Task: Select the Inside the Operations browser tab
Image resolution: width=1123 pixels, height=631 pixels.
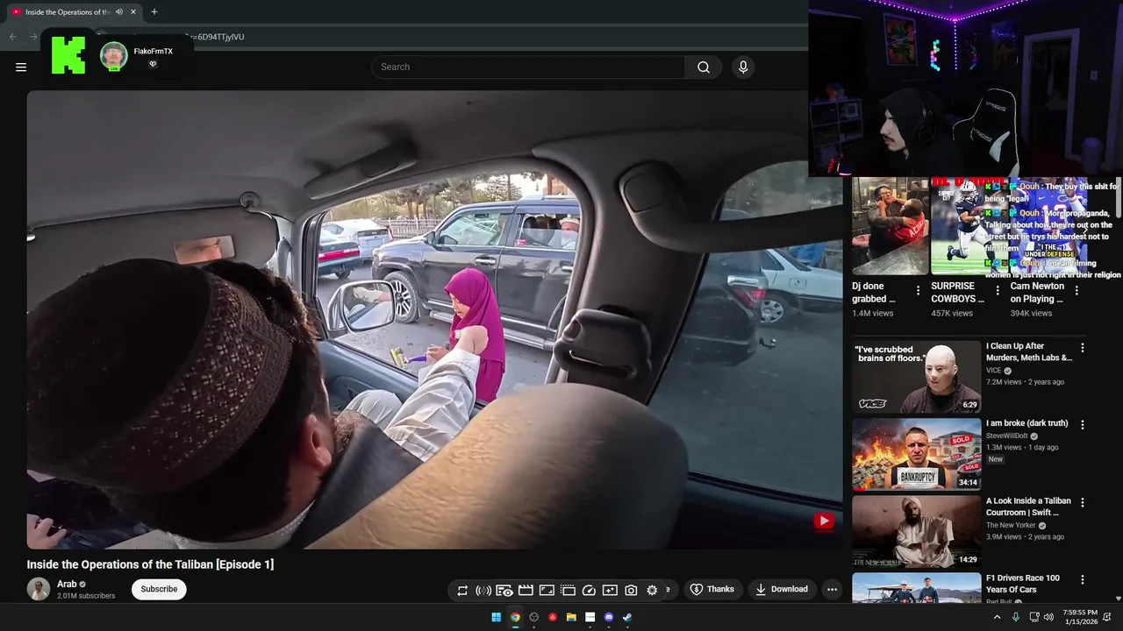Action: click(x=68, y=12)
